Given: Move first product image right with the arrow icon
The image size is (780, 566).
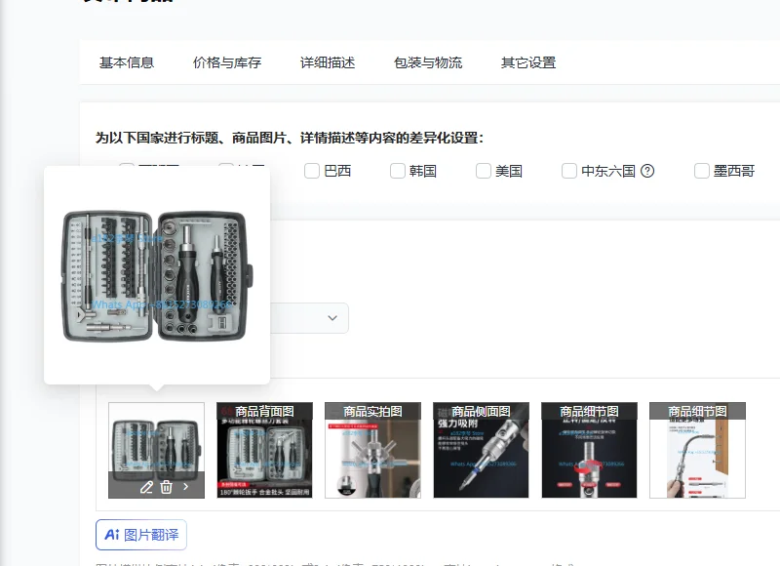Looking at the screenshot, I should pyautogui.click(x=186, y=486).
